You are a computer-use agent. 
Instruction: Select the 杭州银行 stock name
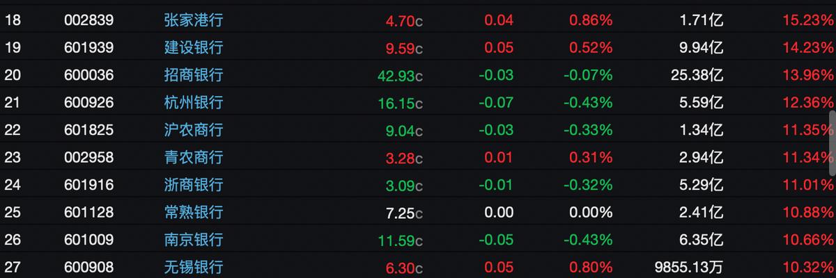tap(193, 103)
